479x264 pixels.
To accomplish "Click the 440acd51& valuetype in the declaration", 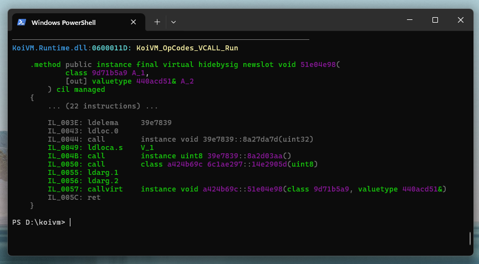I will [x=156, y=81].
